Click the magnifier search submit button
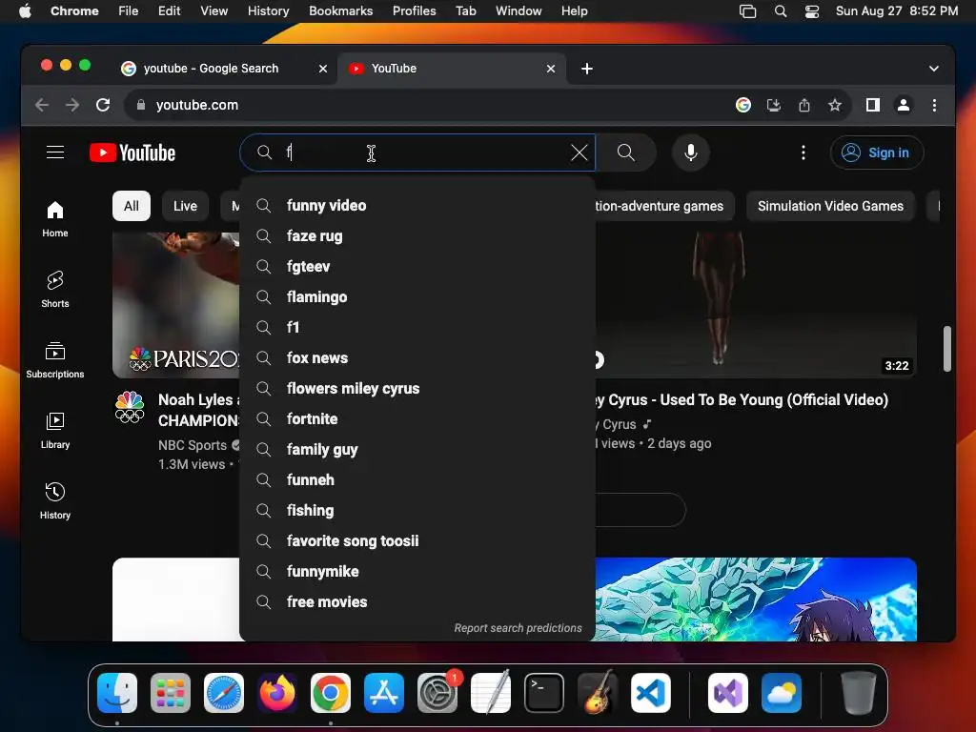The width and height of the screenshot is (976, 732). [625, 152]
